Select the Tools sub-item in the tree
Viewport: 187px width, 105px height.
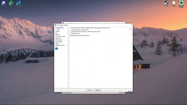(58, 29)
